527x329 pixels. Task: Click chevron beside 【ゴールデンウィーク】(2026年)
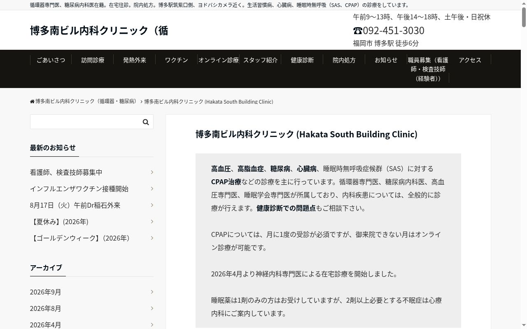pos(152,238)
